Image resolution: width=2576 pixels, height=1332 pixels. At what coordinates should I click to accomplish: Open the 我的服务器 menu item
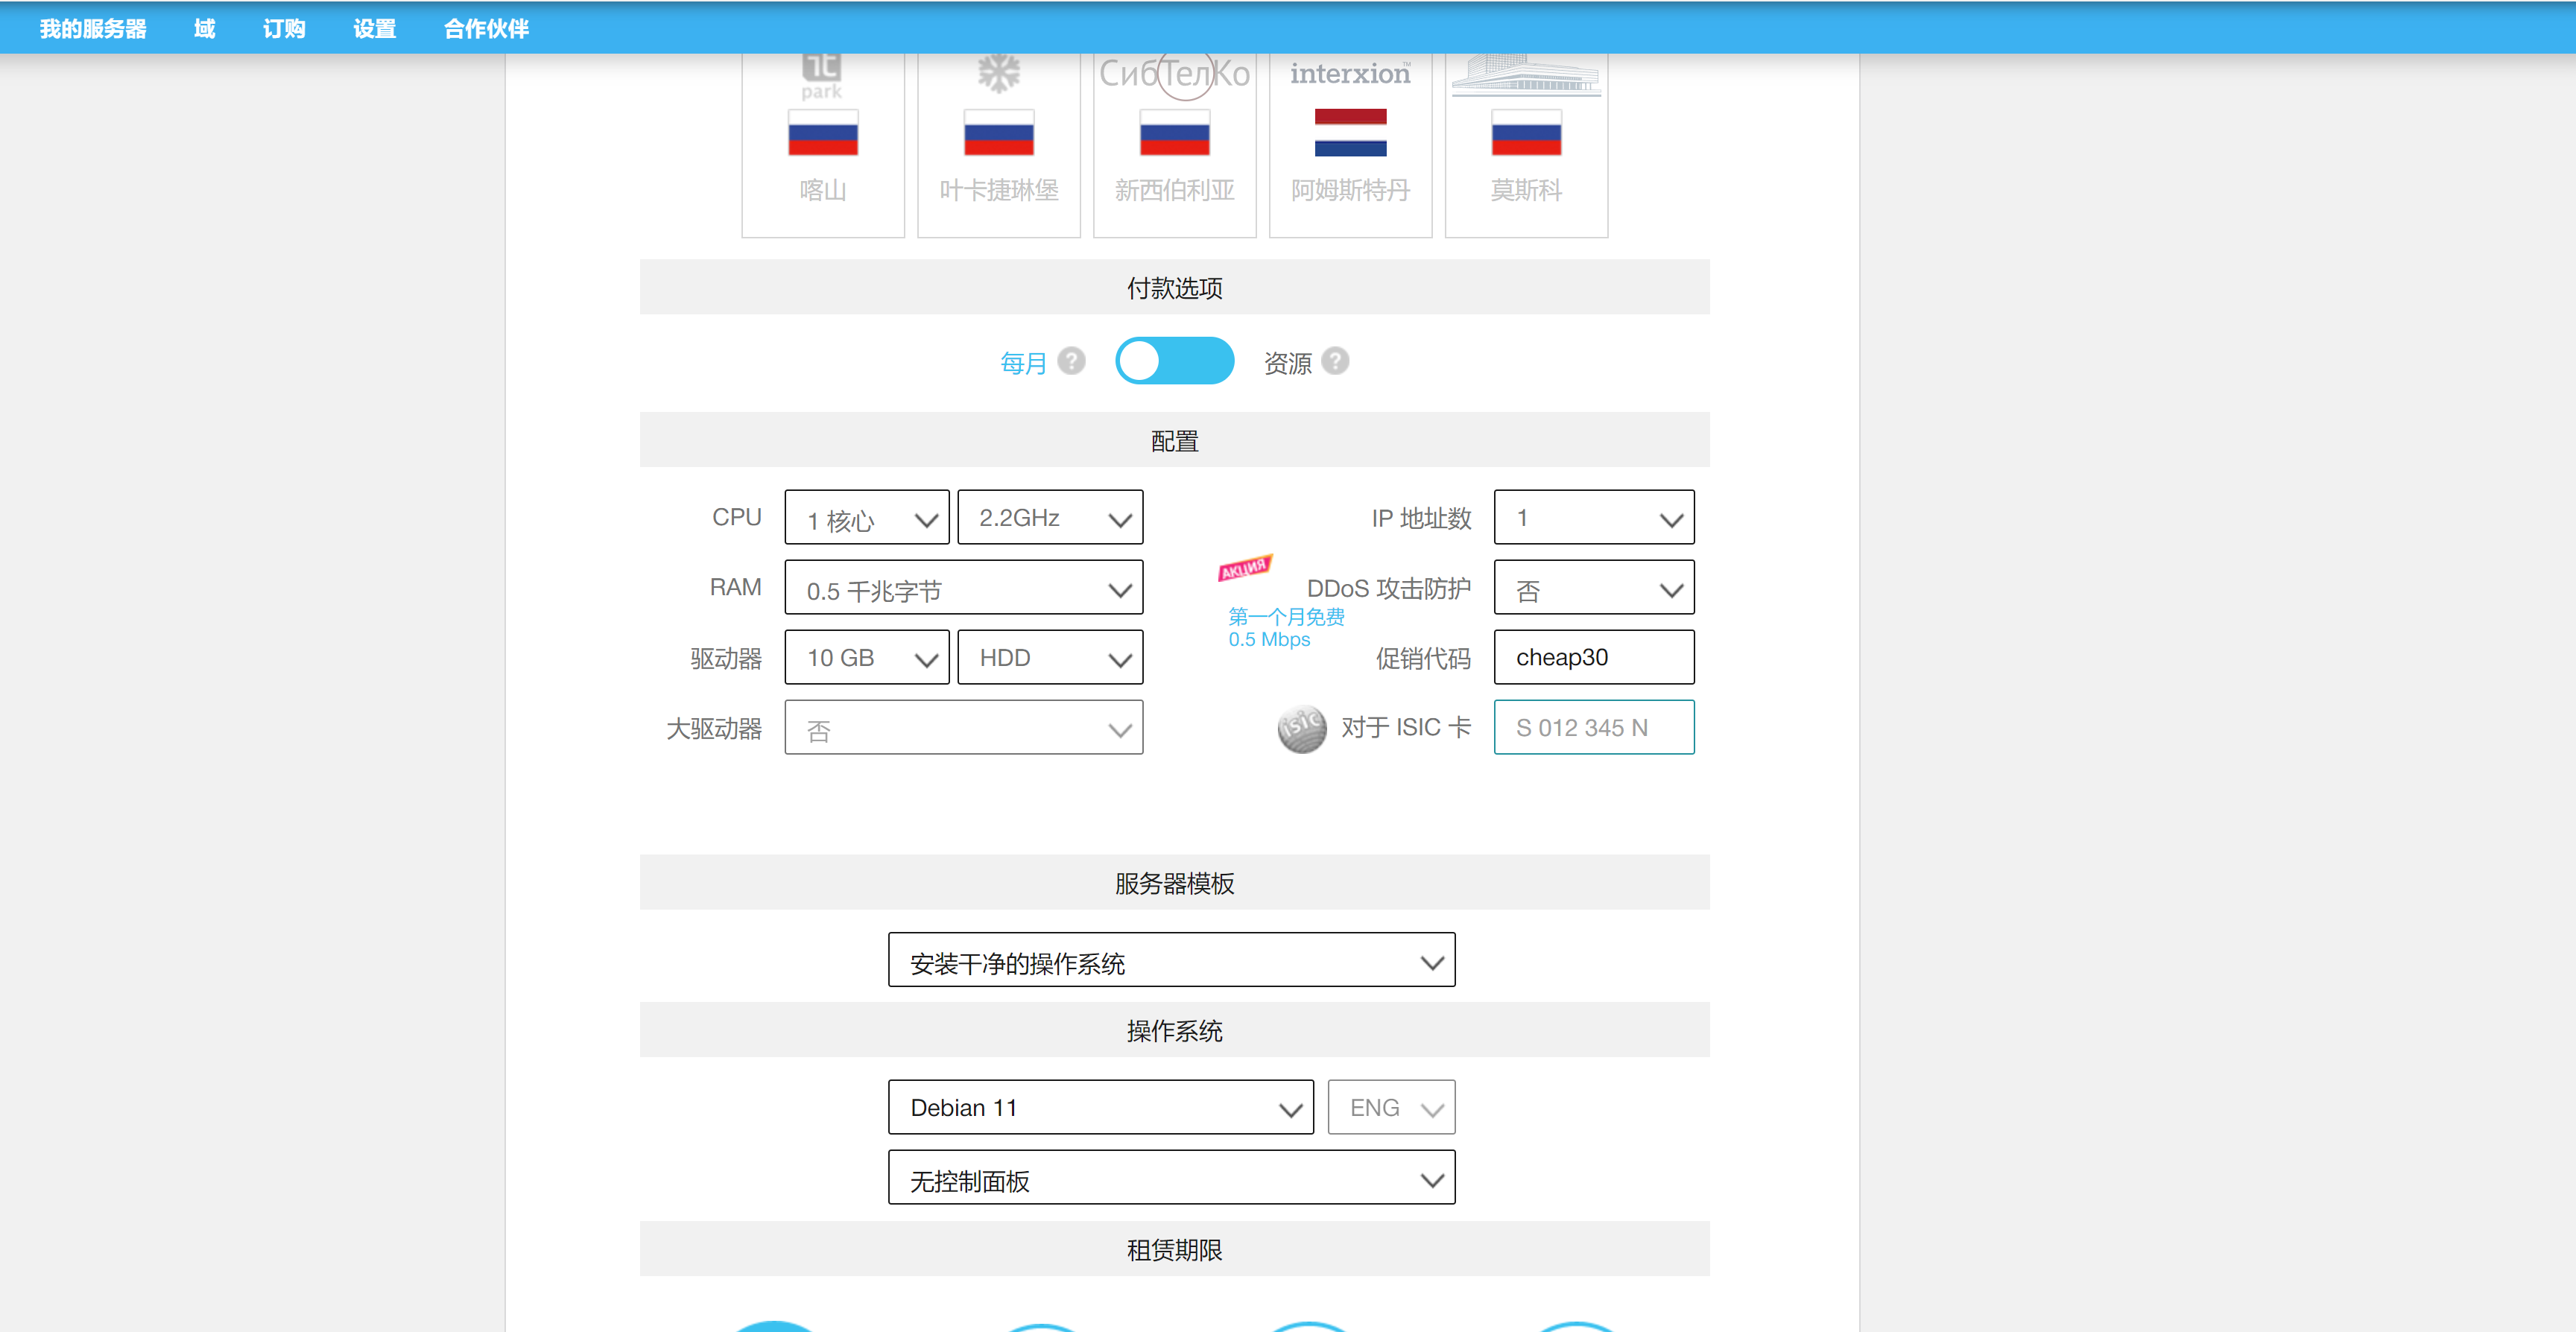coord(93,29)
